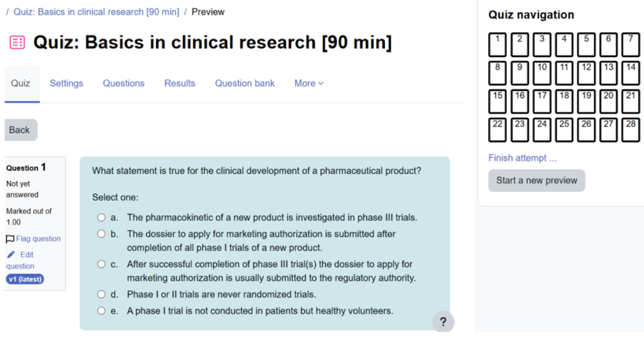Image resolution: width=644 pixels, height=342 pixels.
Task: Click Start a new preview button
Action: 537,181
